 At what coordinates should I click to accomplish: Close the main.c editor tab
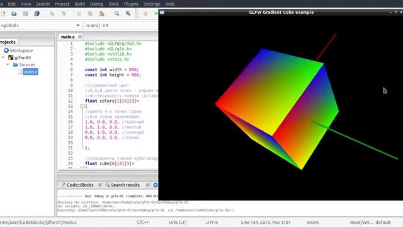coord(80,37)
